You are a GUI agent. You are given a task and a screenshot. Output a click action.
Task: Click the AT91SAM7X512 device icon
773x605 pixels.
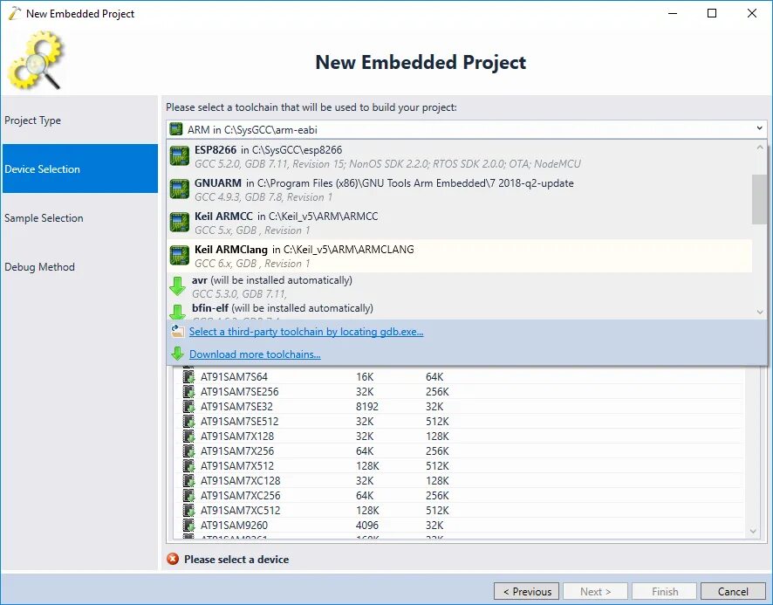[x=188, y=465]
